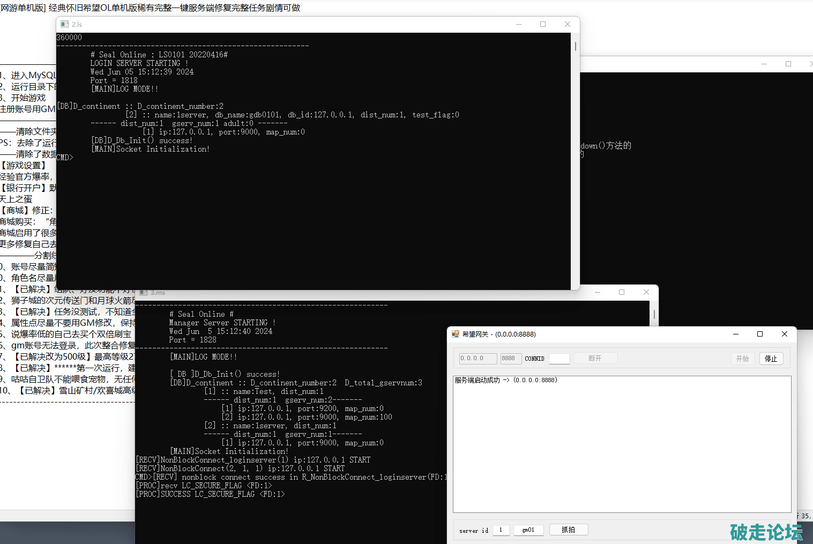Click the 断开 disconnect button

(595, 358)
